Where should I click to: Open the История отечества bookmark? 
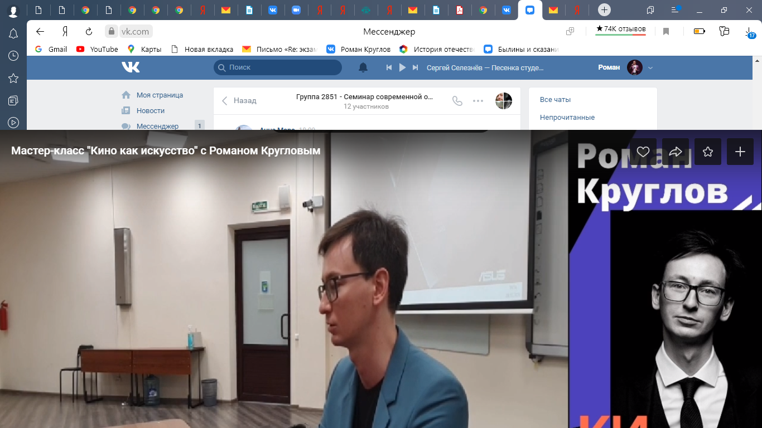pyautogui.click(x=437, y=49)
